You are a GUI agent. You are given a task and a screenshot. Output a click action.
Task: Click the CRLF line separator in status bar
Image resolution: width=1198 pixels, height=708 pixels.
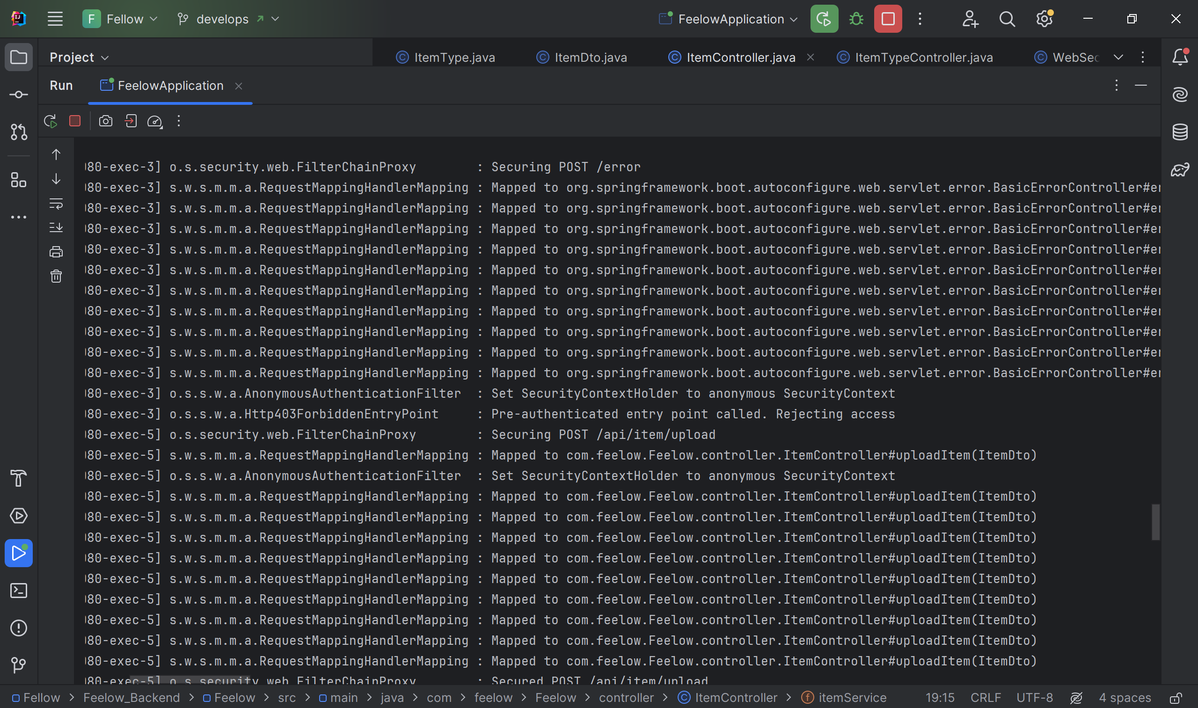click(985, 698)
